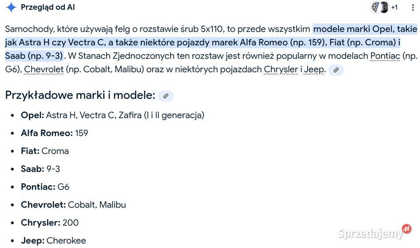
Task: Click the Saab: 9-3 list item
Action: 40,169
